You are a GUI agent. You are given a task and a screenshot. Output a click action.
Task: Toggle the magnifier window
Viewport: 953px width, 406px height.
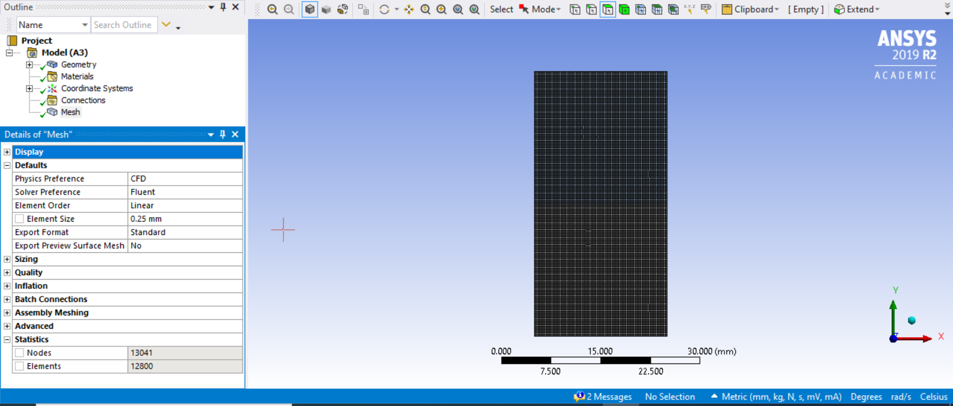475,9
